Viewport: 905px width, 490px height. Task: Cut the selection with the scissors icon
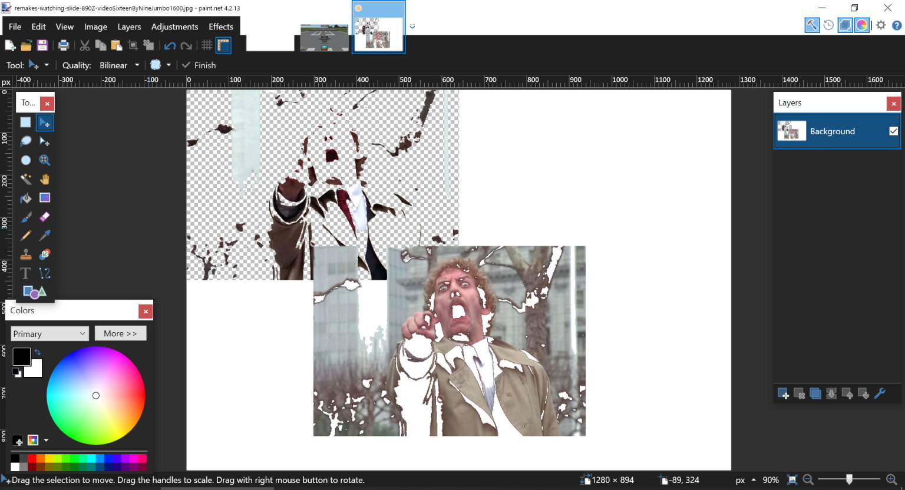pyautogui.click(x=84, y=45)
